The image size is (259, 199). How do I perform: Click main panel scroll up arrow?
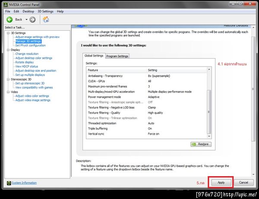tap(253, 28)
